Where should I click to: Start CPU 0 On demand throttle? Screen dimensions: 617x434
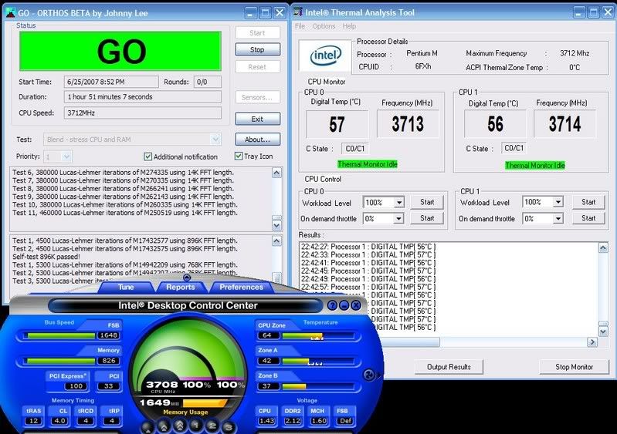click(427, 218)
